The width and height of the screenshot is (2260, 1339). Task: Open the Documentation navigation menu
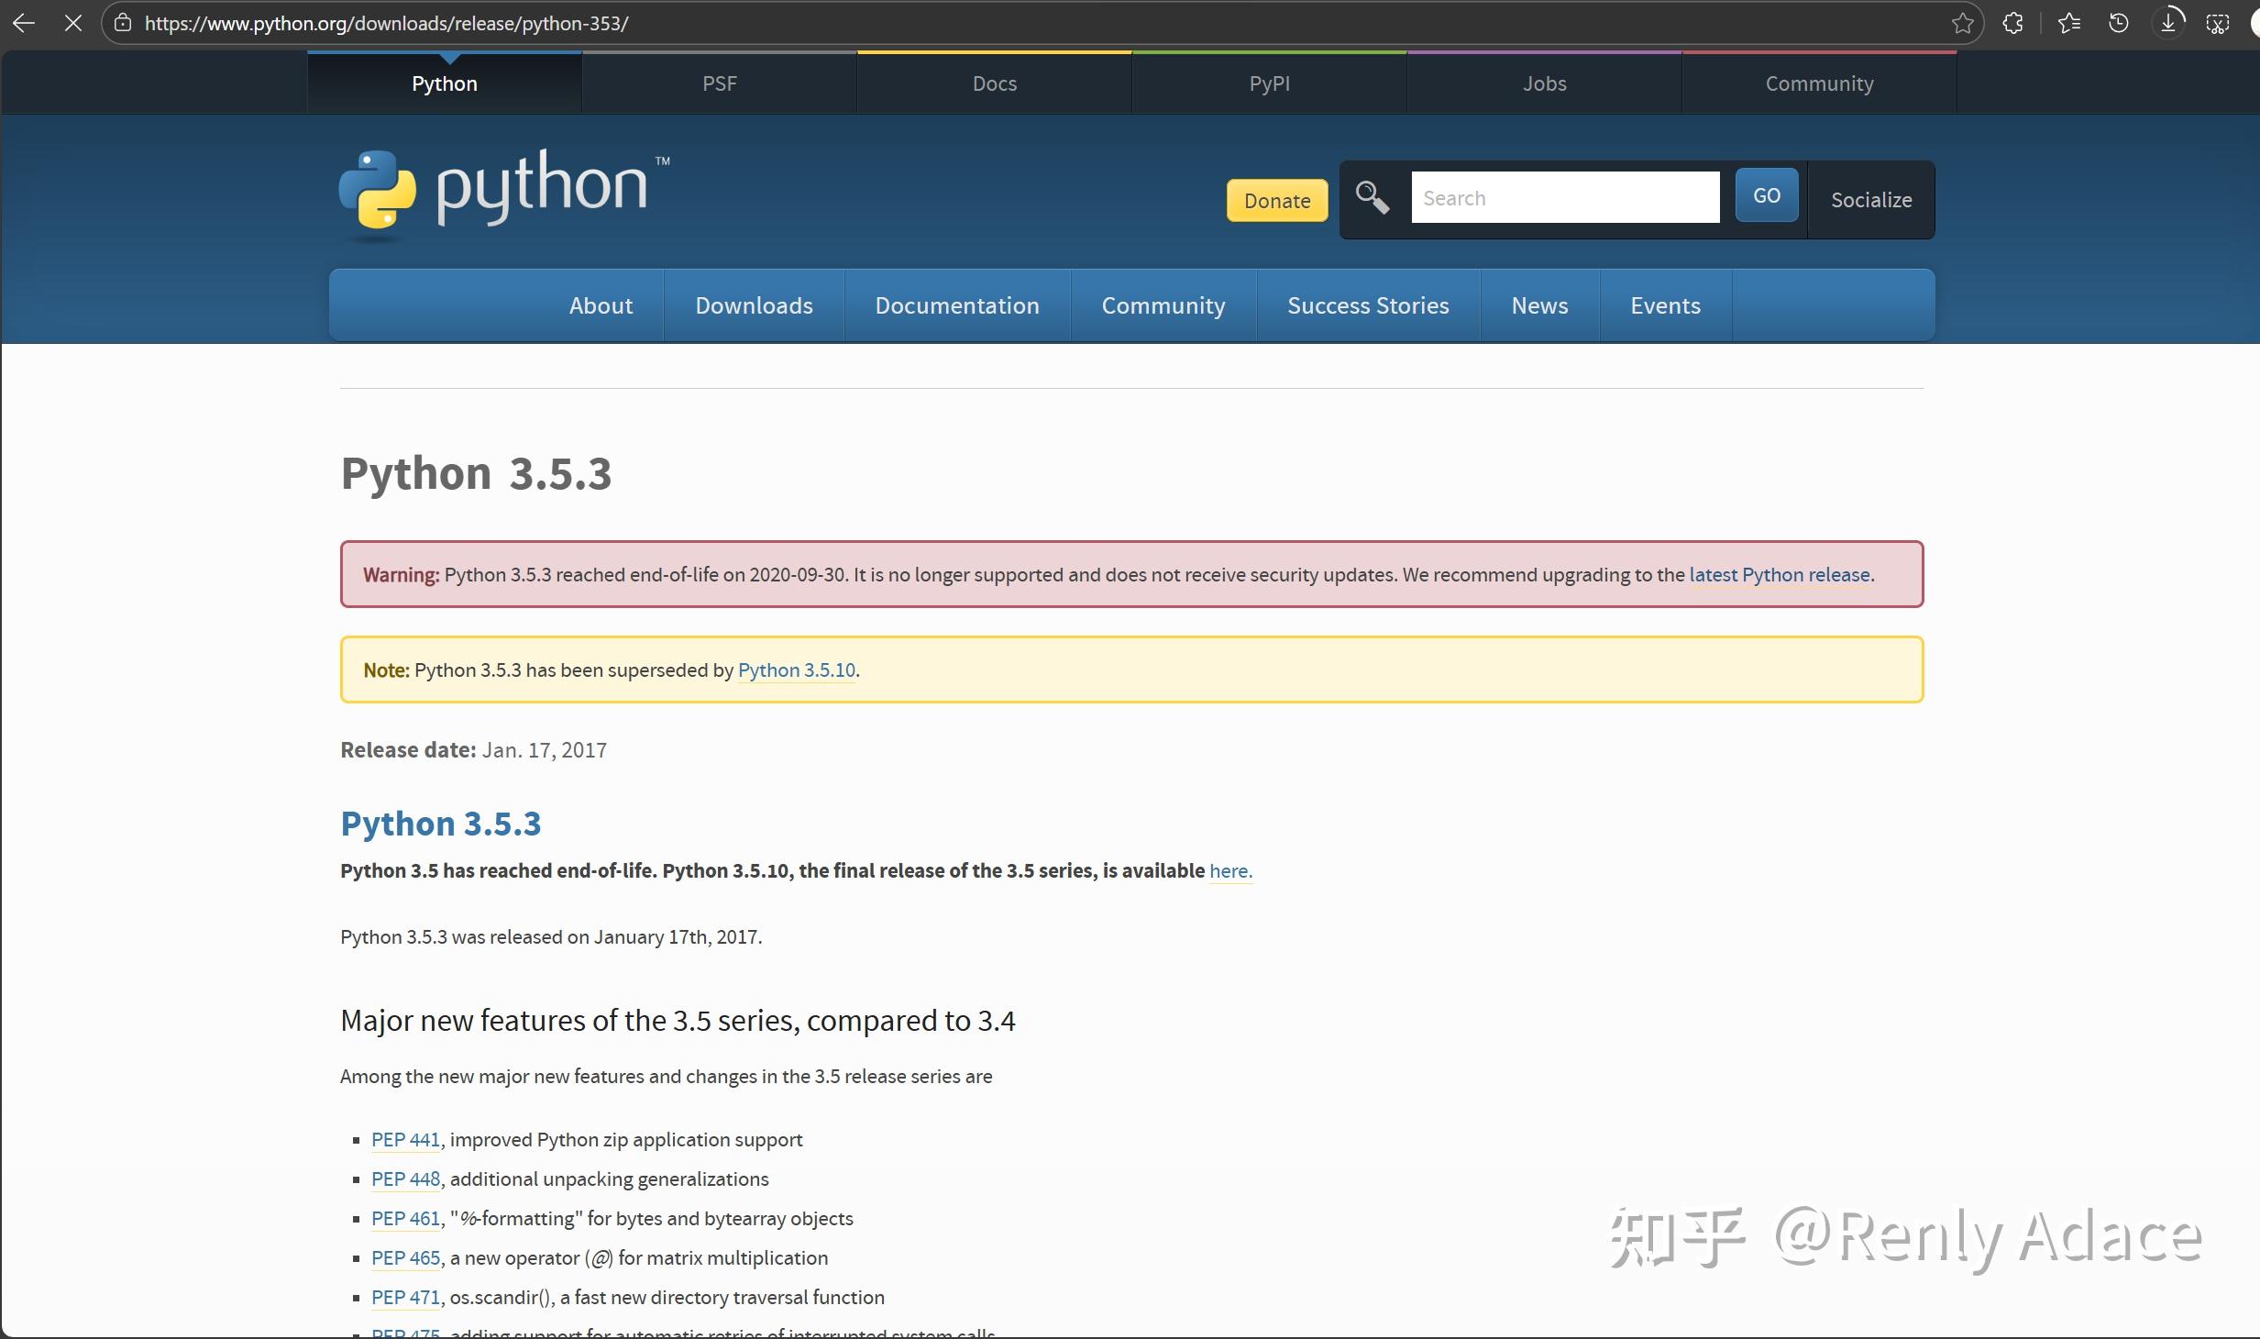pyautogui.click(x=957, y=305)
